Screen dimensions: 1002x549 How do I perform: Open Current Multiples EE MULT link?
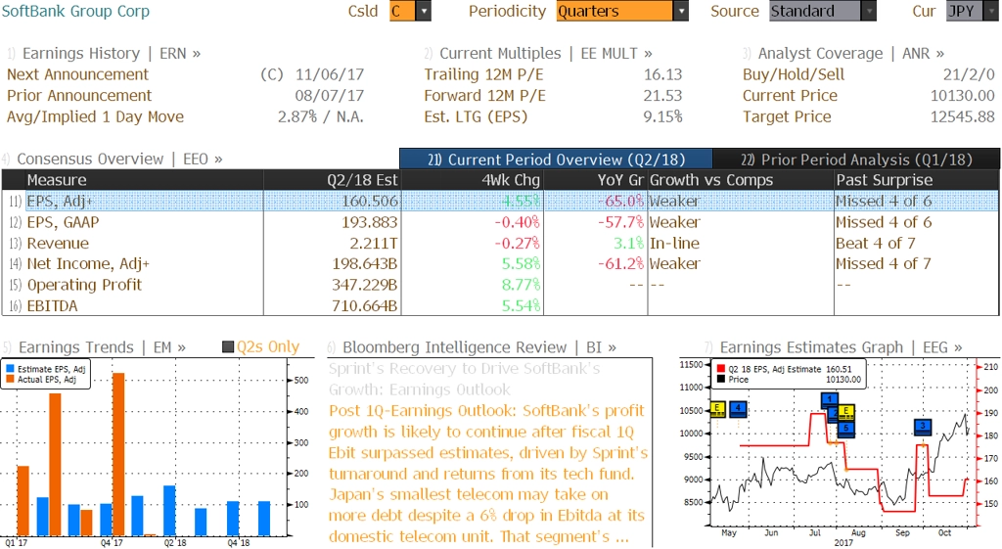(546, 54)
